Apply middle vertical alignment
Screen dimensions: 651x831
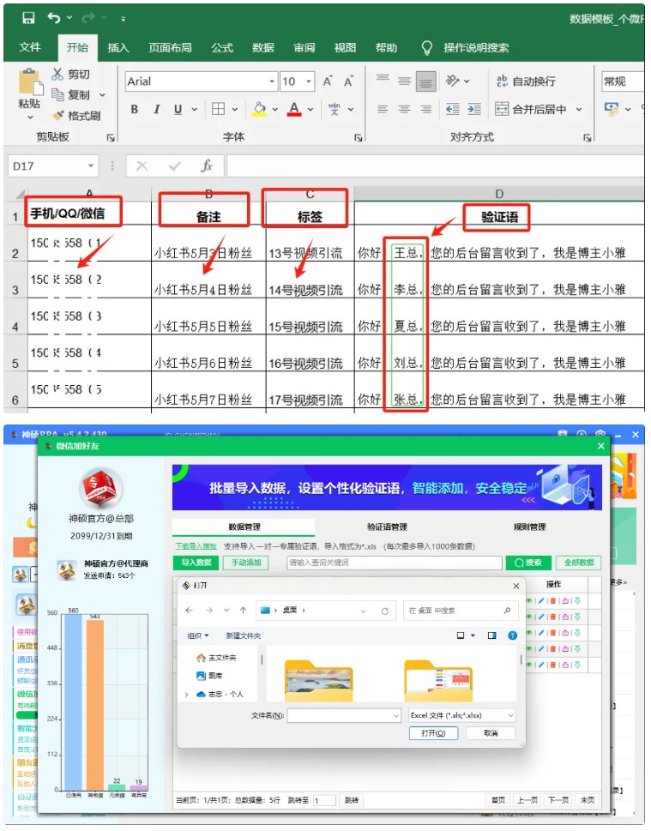coord(405,81)
